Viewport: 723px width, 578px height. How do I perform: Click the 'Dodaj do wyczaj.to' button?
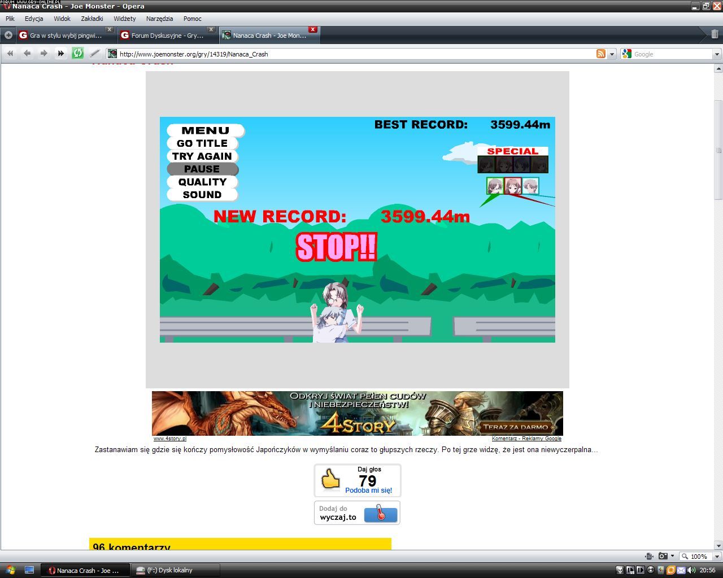pyautogui.click(x=357, y=513)
